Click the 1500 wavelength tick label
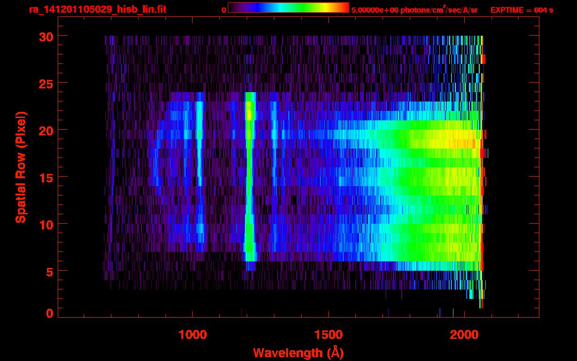 click(x=328, y=335)
